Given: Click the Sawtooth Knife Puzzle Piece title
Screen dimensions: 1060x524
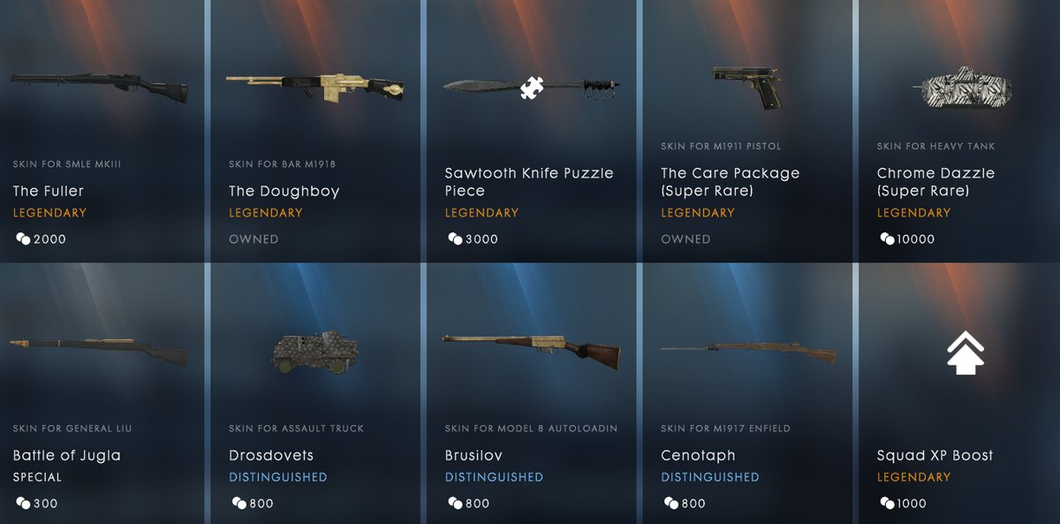Looking at the screenshot, I should [x=529, y=182].
